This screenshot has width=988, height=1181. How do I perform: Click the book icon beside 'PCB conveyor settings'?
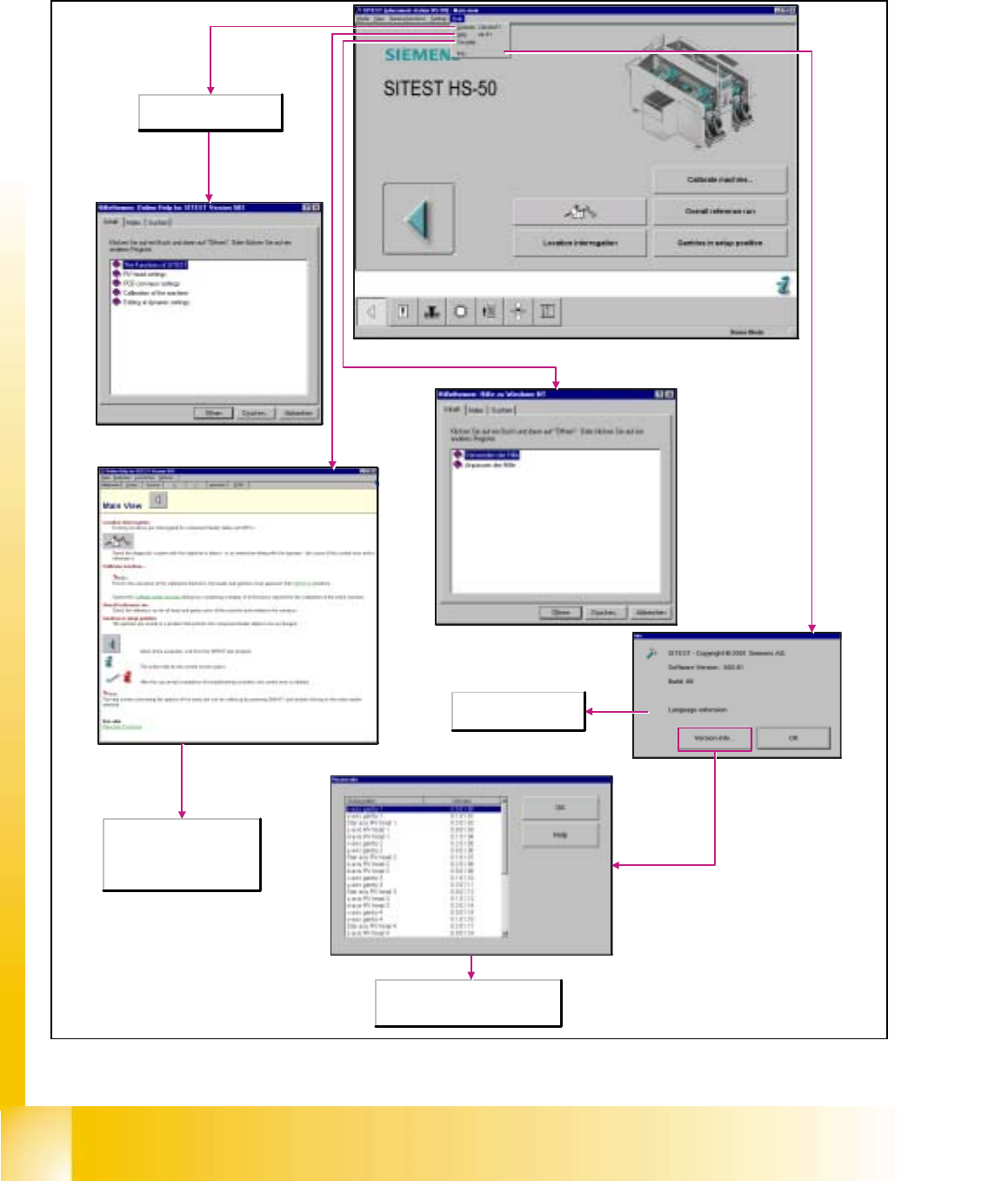coord(117,284)
